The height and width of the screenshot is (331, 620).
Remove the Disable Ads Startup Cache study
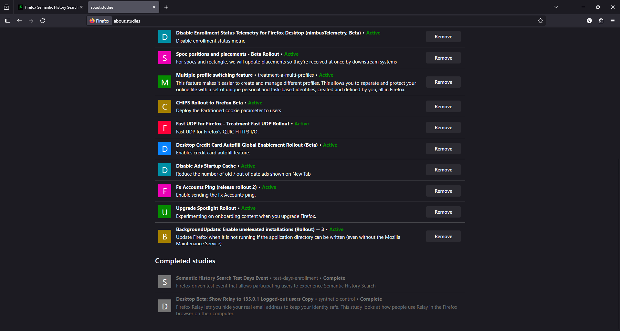[443, 170]
